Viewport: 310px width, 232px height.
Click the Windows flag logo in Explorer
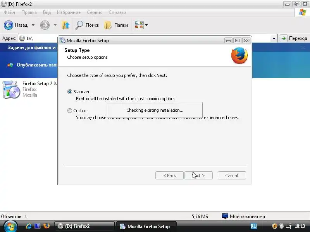click(303, 12)
